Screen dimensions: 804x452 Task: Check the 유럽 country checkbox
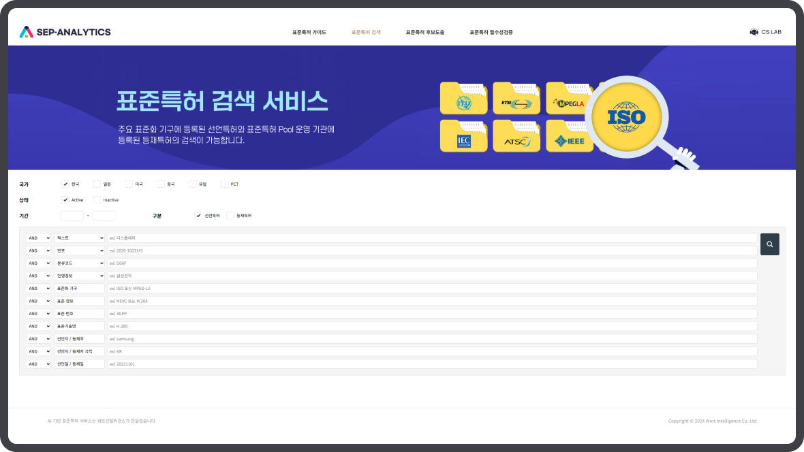tap(192, 184)
